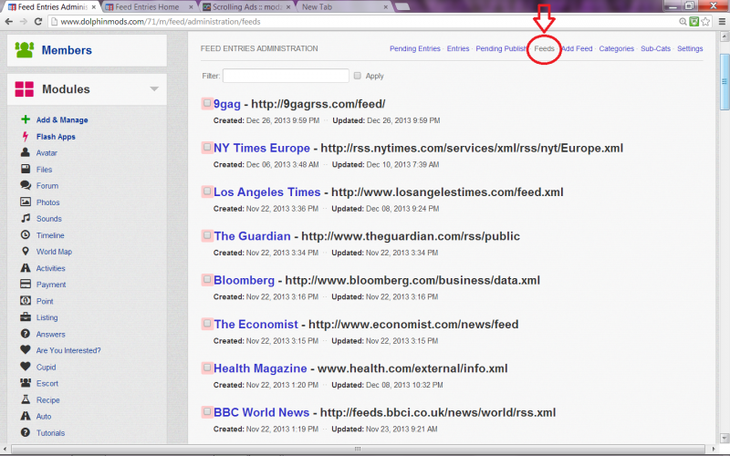Open the Health Magazine feed link
This screenshot has height=456, width=730.
point(260,368)
